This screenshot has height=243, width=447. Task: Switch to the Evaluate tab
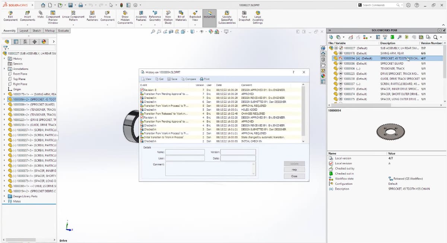coord(64,31)
